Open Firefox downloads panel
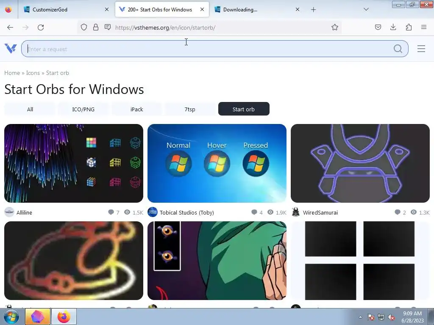Viewport: 434px width, 325px height. [393, 27]
